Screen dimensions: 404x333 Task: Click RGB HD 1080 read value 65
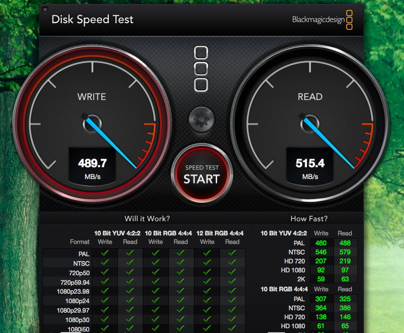(x=345, y=326)
